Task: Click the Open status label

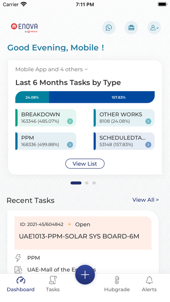Action: 82,224
